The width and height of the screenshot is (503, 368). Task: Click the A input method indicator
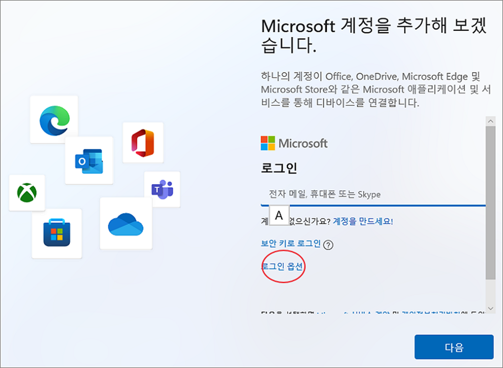point(279,215)
